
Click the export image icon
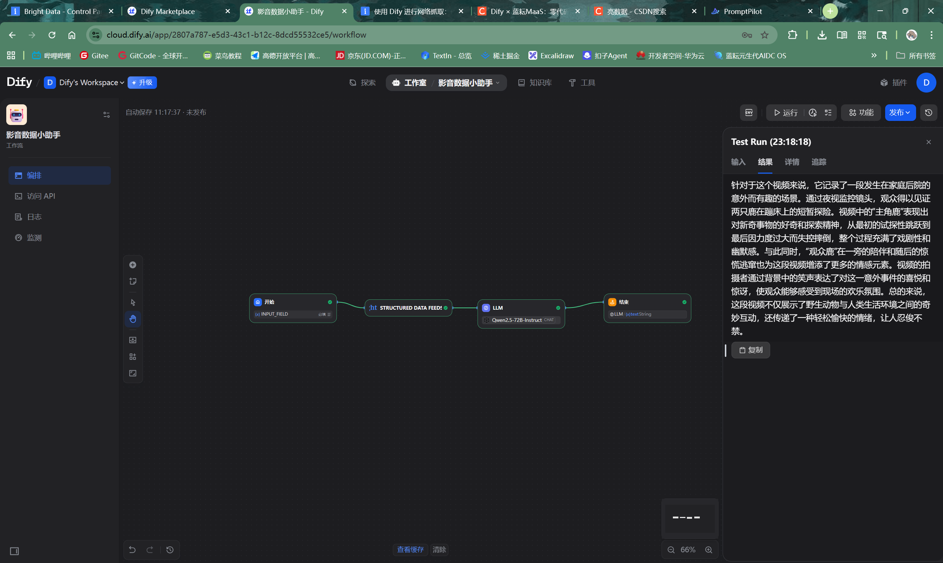point(133,340)
